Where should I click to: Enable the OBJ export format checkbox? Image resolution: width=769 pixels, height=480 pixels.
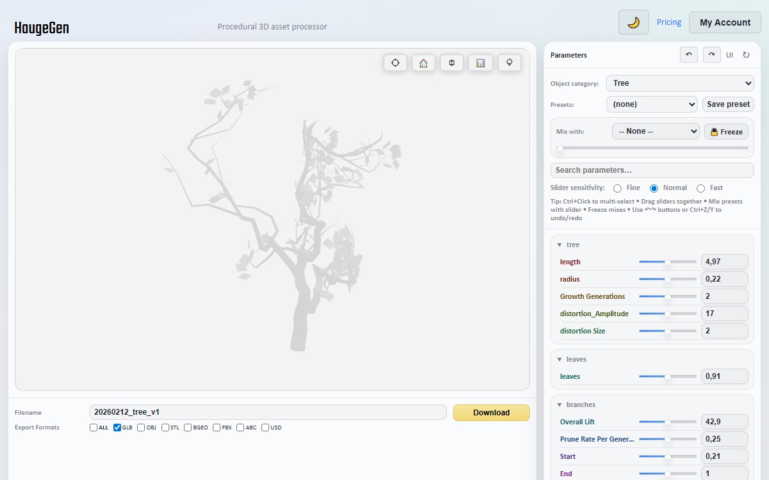141,428
